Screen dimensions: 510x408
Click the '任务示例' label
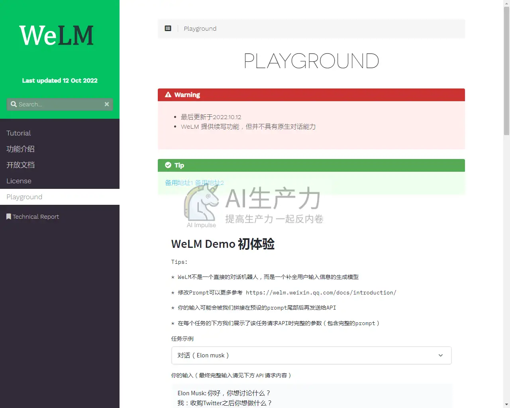[182, 339]
